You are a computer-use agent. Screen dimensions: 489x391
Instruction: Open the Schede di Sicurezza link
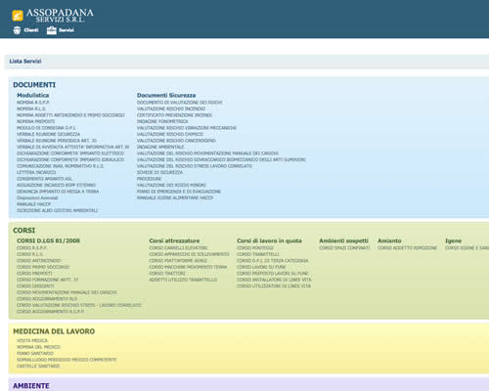pyautogui.click(x=159, y=172)
